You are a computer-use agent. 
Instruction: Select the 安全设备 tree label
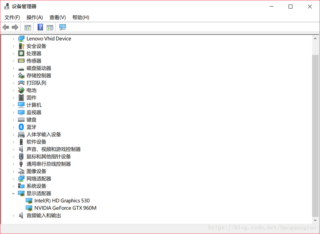[x=36, y=46]
